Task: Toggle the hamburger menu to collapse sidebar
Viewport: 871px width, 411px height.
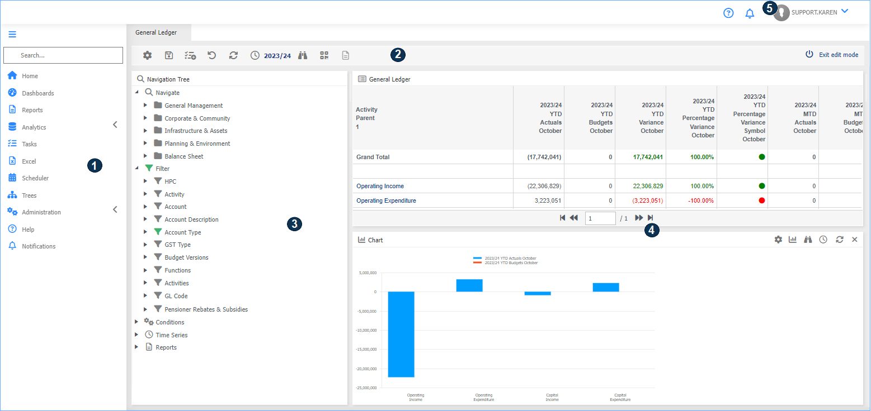Action: [12, 34]
